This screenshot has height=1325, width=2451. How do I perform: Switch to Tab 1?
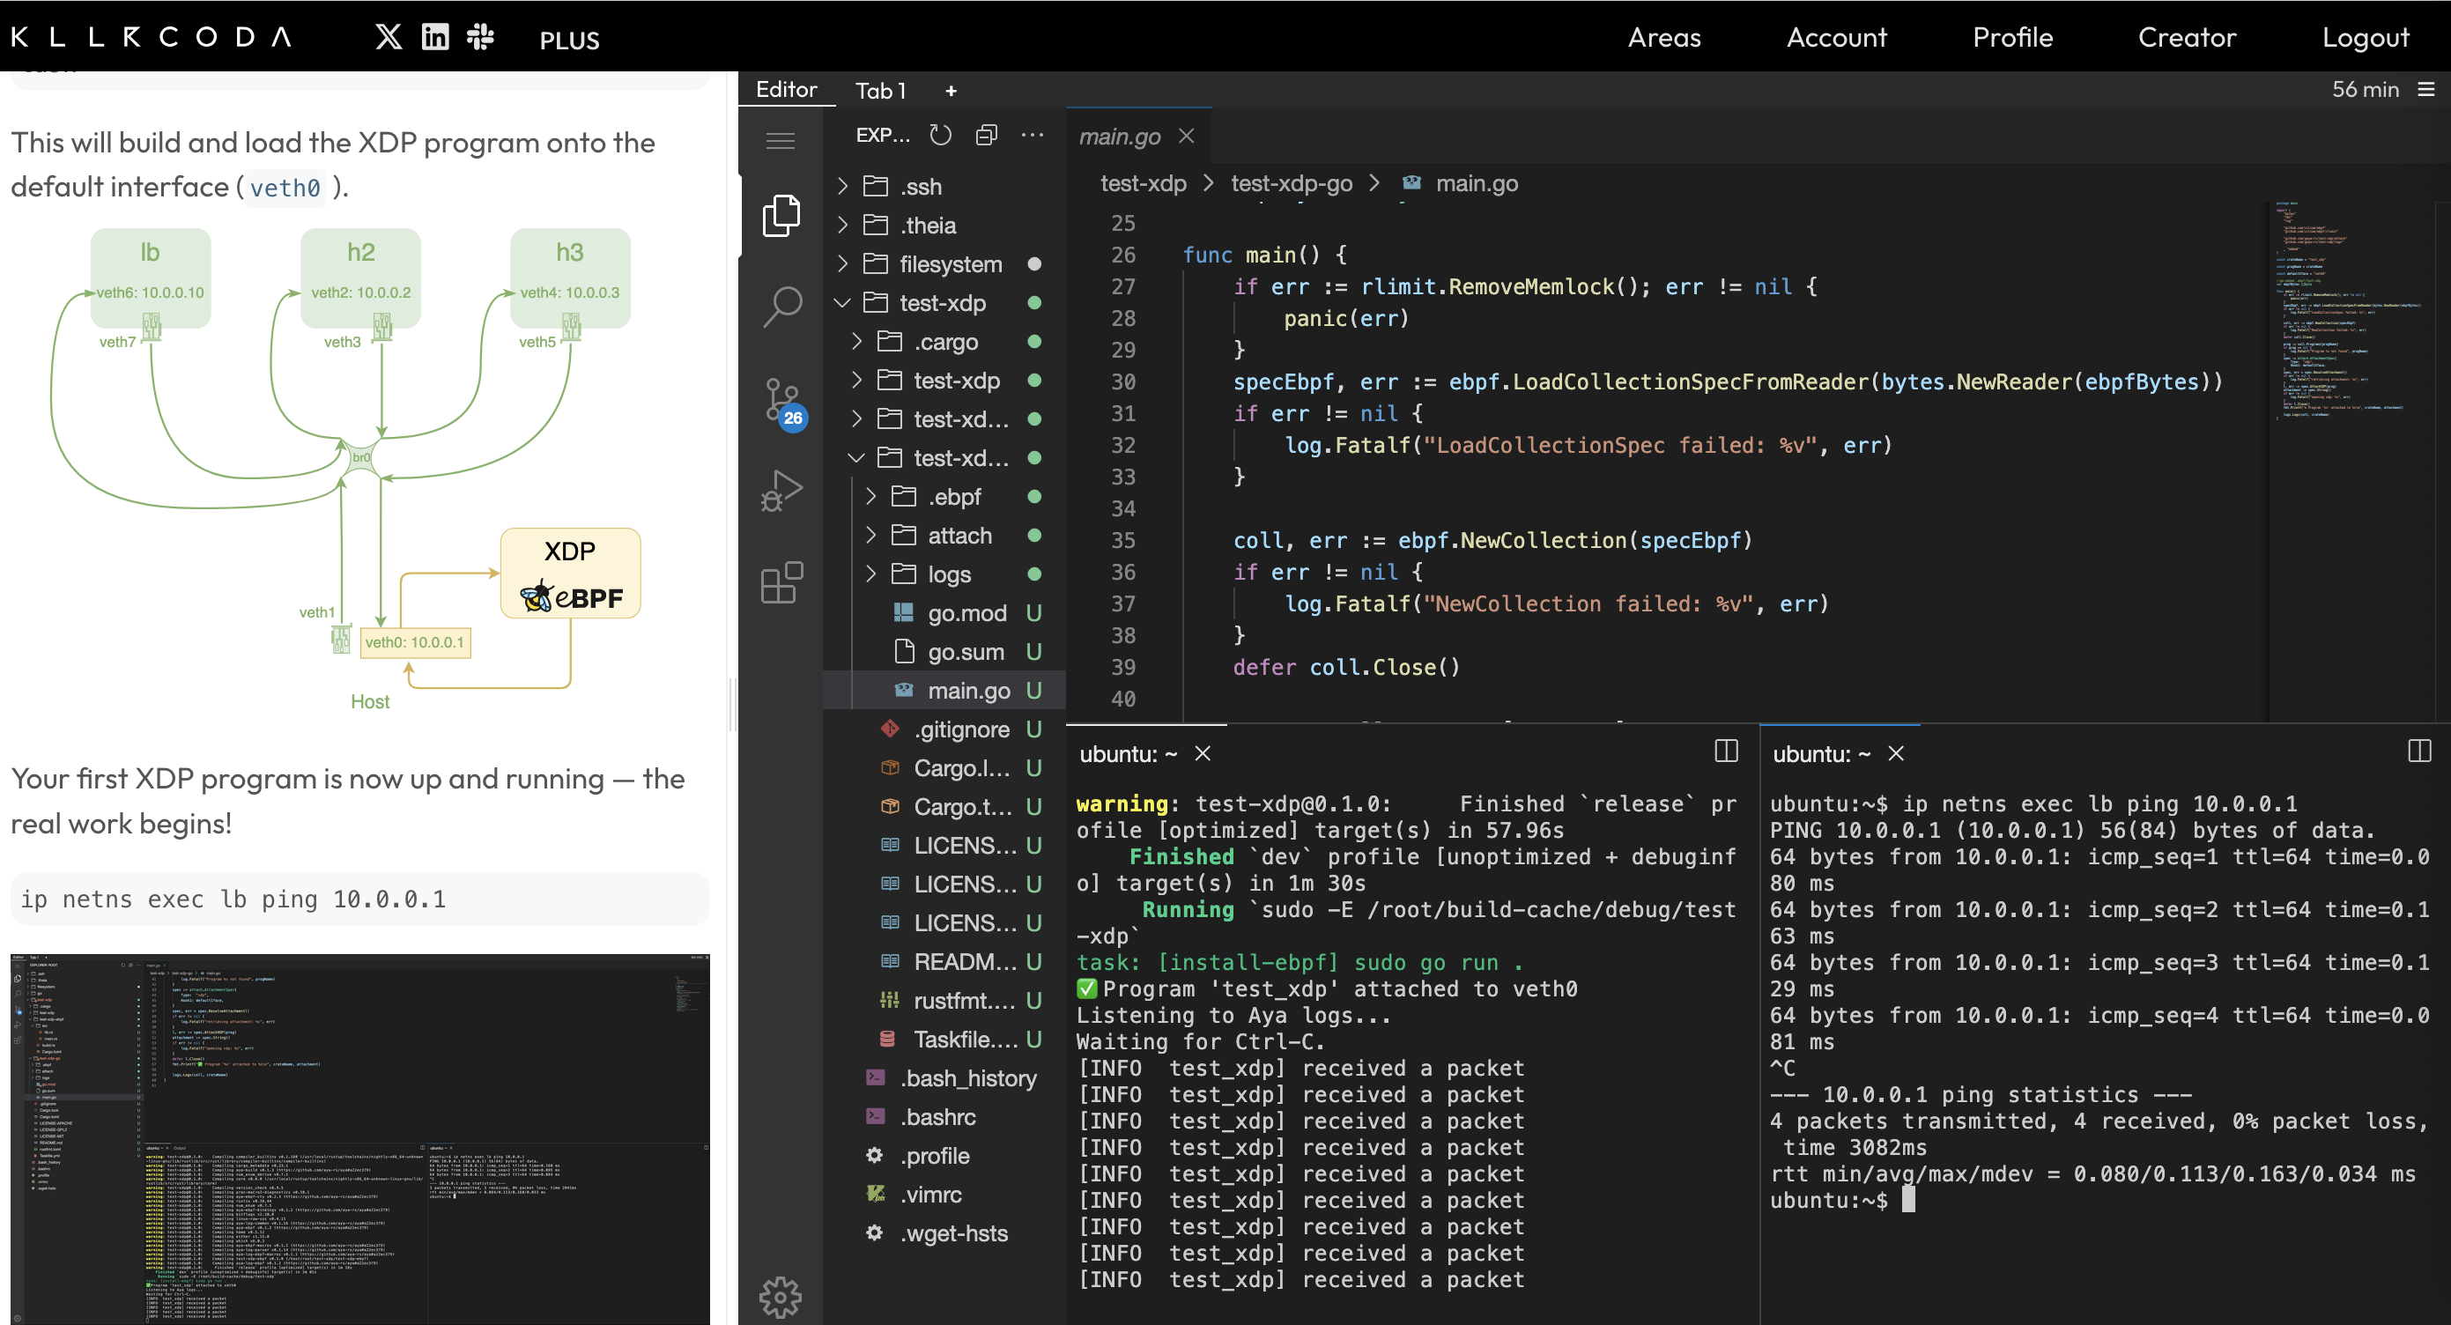(x=880, y=92)
